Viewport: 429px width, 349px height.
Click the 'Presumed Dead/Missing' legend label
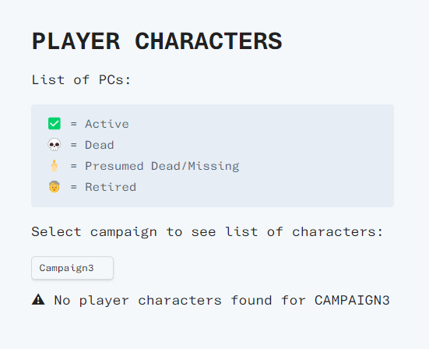[162, 166]
